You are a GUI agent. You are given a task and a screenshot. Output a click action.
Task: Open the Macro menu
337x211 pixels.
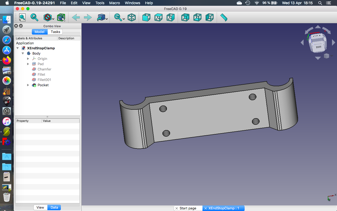click(115, 3)
